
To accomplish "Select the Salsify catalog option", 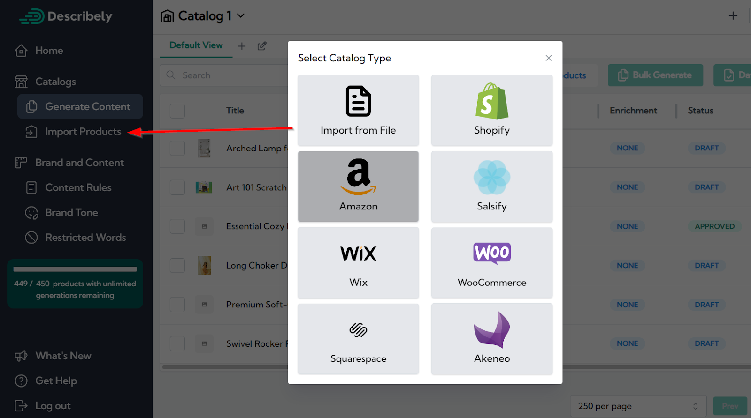I will click(x=492, y=186).
